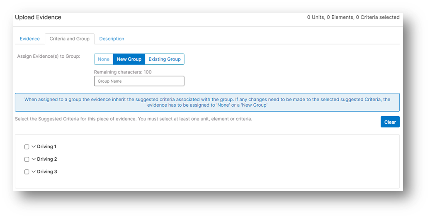Select None for group assignment
The height and width of the screenshot is (218, 430).
point(104,59)
